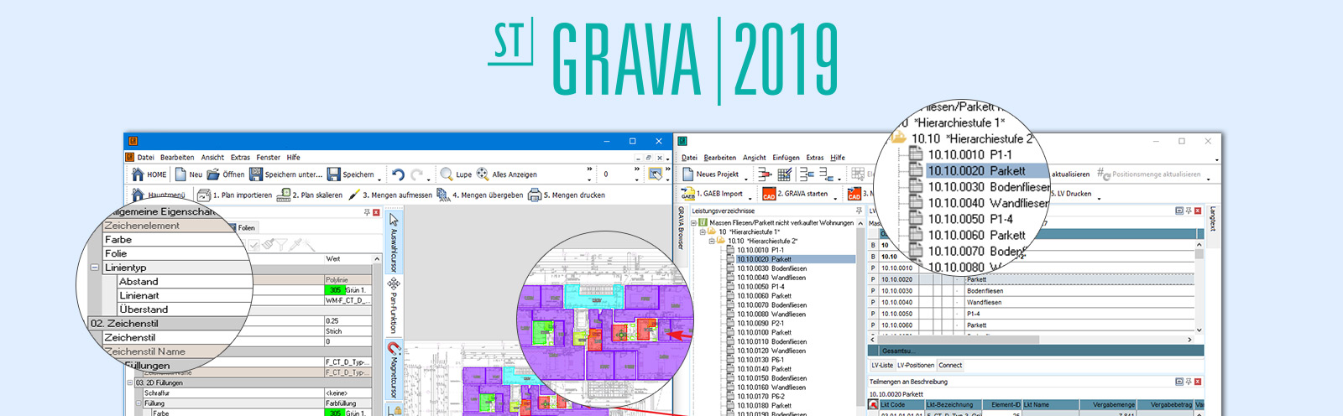Open Ansicht menu in right window
Screen dimensions: 1343x416
point(754,157)
